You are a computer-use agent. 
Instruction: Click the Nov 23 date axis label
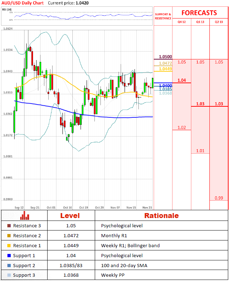pos(147,207)
